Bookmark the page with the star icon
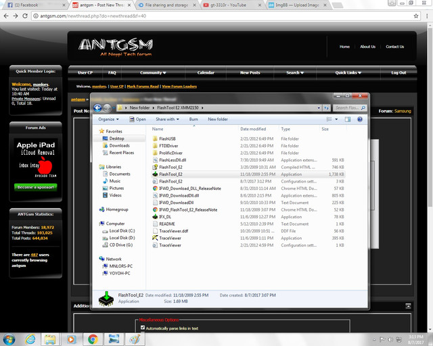The width and height of the screenshot is (433, 346). tap(416, 16)
